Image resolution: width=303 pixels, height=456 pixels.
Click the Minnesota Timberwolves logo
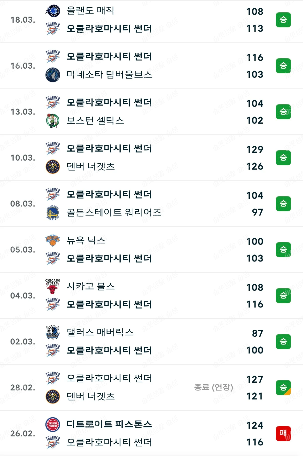[x=53, y=75]
